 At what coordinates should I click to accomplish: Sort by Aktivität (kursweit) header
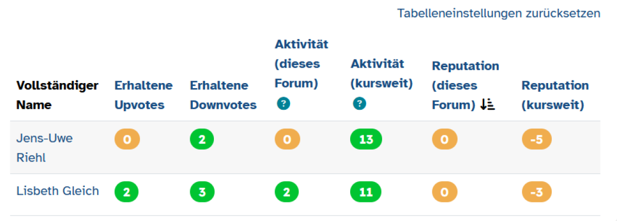[382, 73]
